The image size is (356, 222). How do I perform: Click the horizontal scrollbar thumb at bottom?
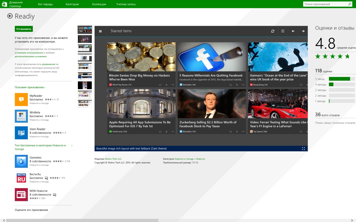82,220
